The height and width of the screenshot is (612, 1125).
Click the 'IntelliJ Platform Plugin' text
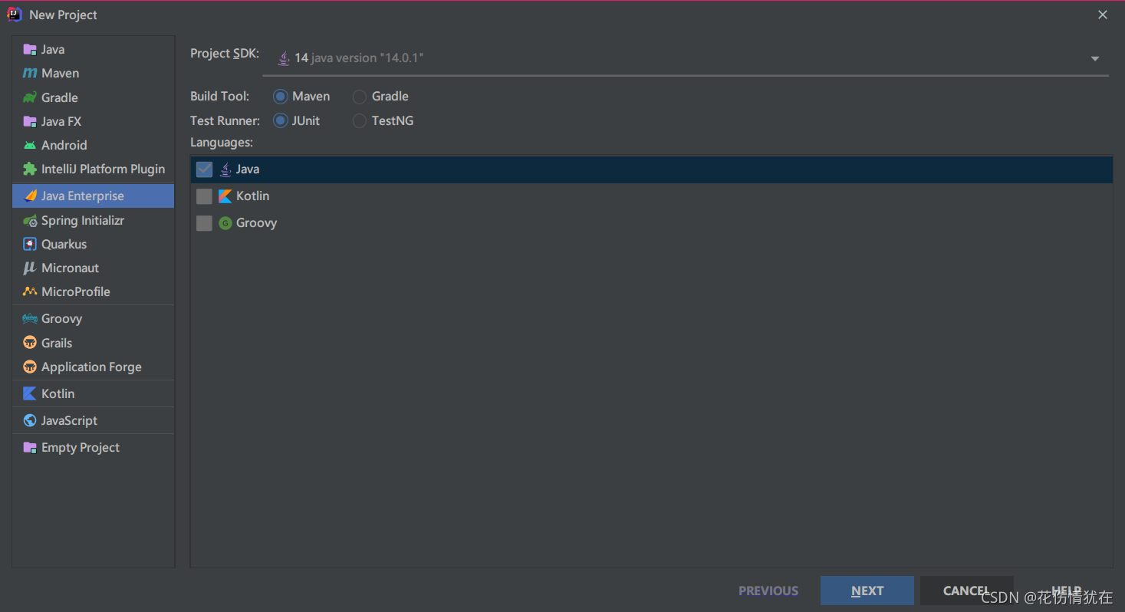(104, 169)
